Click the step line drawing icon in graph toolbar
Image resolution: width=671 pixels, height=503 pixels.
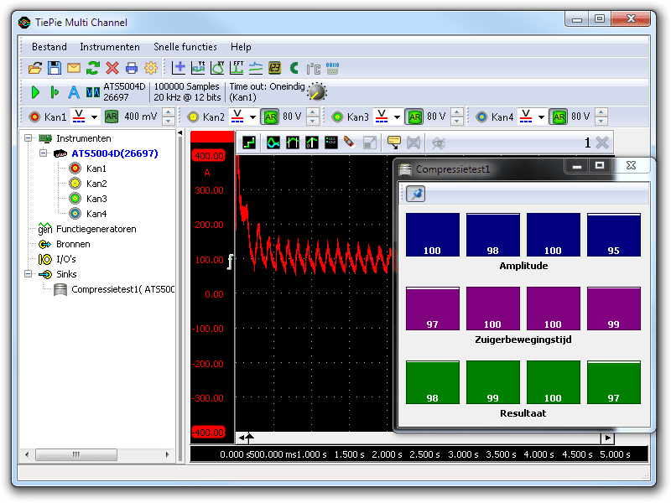(x=249, y=143)
